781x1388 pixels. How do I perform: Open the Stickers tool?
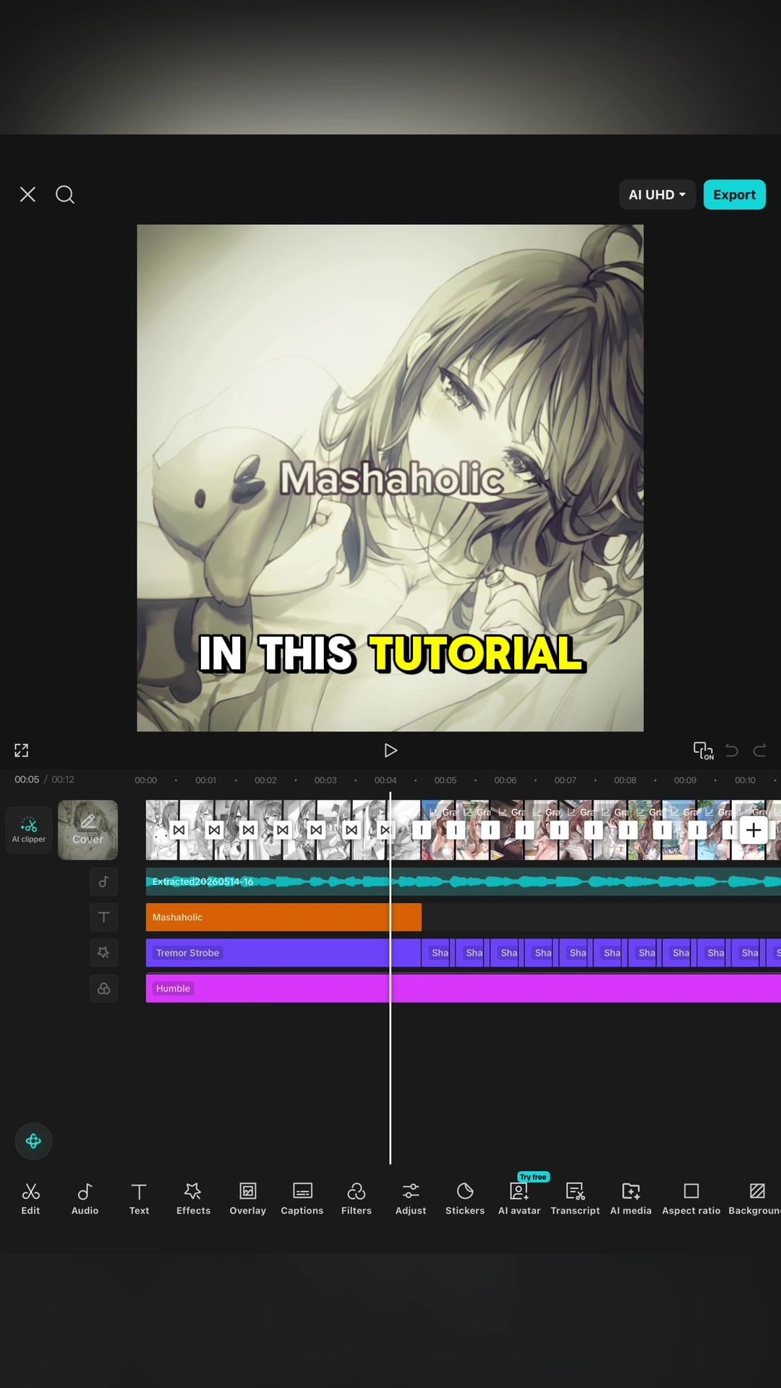pyautogui.click(x=465, y=1199)
